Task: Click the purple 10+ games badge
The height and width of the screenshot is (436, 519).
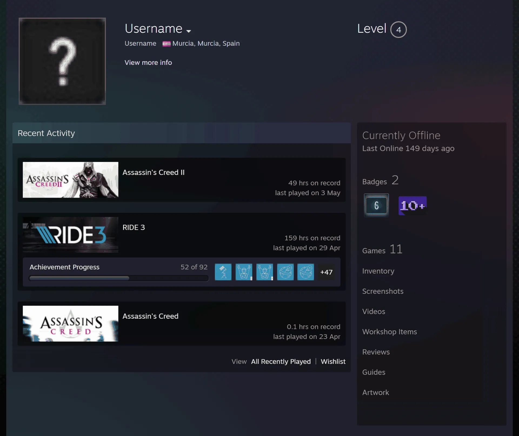Action: (412, 206)
